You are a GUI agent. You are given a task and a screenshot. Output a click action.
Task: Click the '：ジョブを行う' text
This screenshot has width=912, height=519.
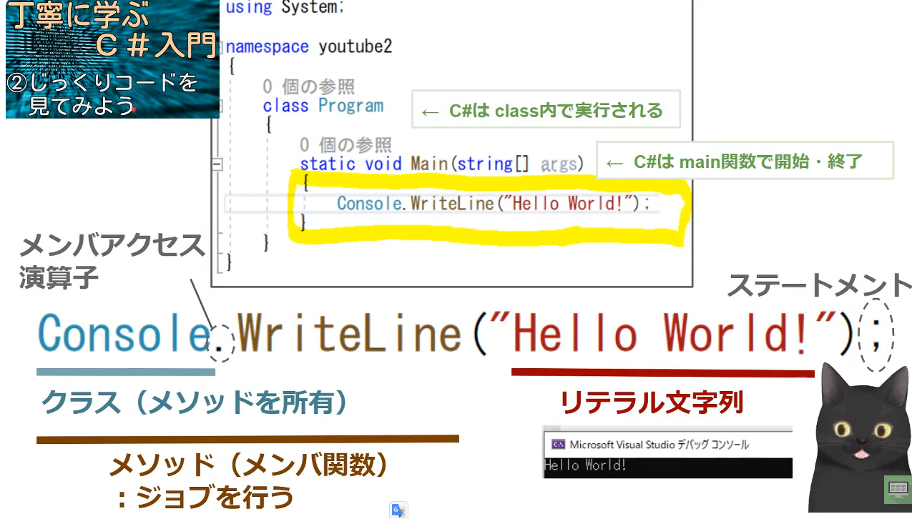click(205, 497)
